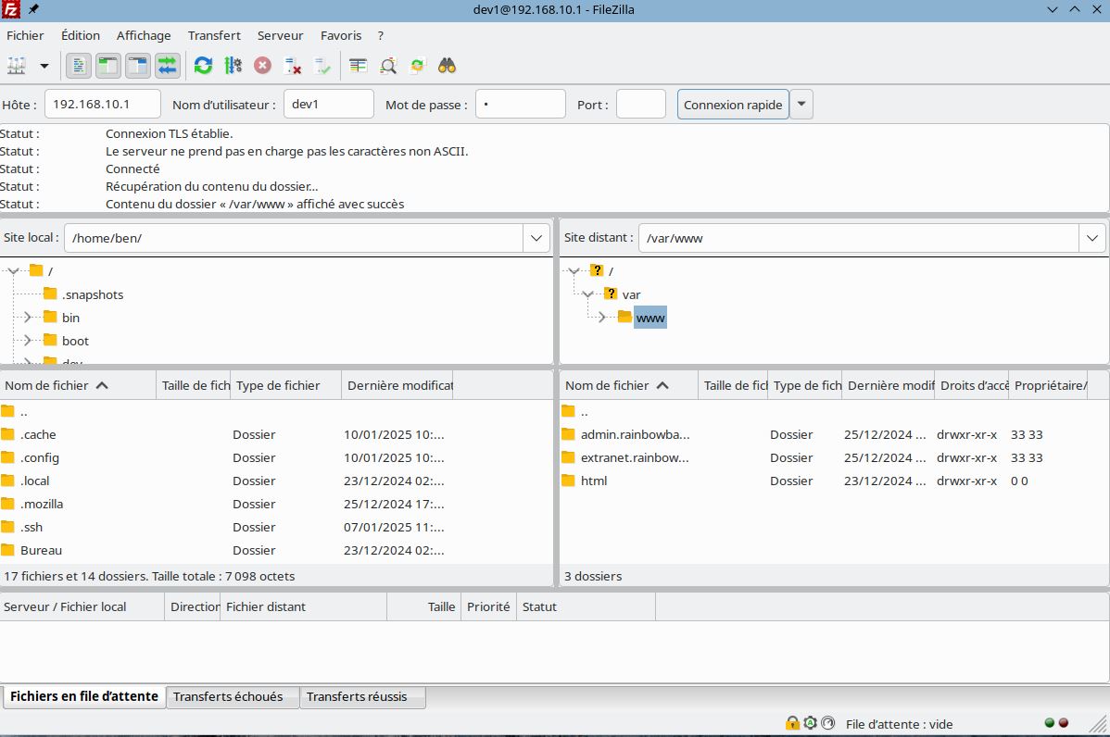Select the html folder in remote list

click(x=593, y=481)
